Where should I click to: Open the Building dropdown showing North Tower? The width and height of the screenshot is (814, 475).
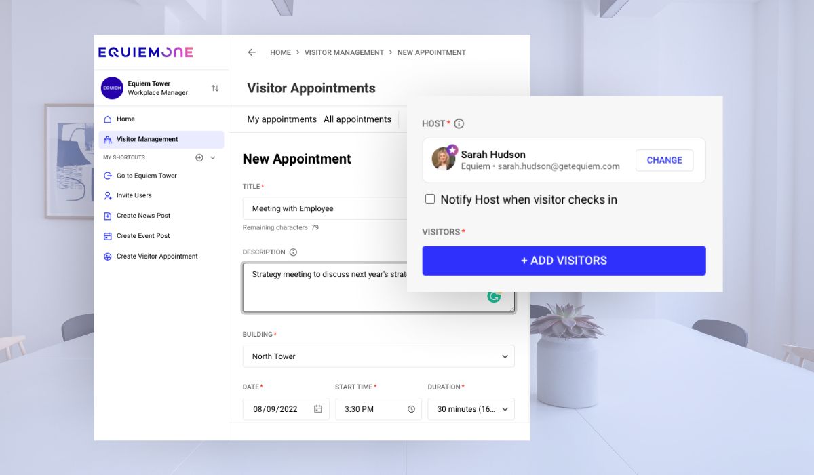pos(379,356)
